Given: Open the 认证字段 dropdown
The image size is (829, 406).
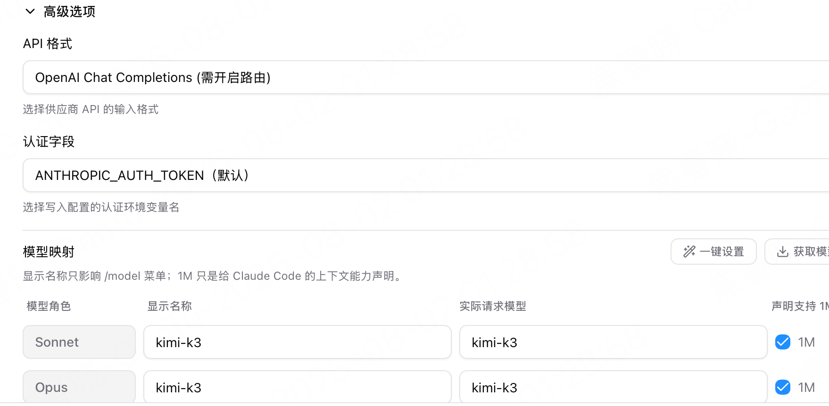Looking at the screenshot, I should (426, 175).
